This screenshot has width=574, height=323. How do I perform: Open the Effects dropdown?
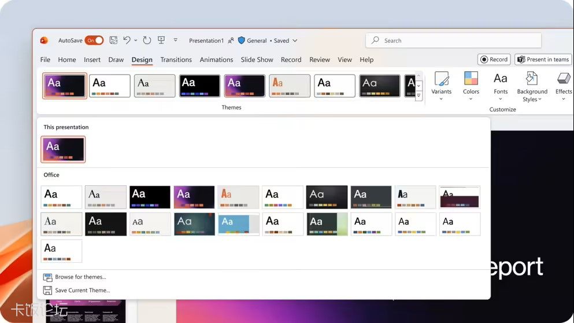[x=564, y=86]
